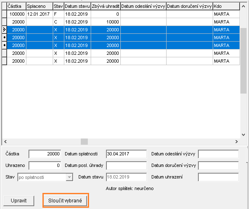Click the current-row arrow indicator
Screen dimensions: 249x209
(x=4, y=30)
